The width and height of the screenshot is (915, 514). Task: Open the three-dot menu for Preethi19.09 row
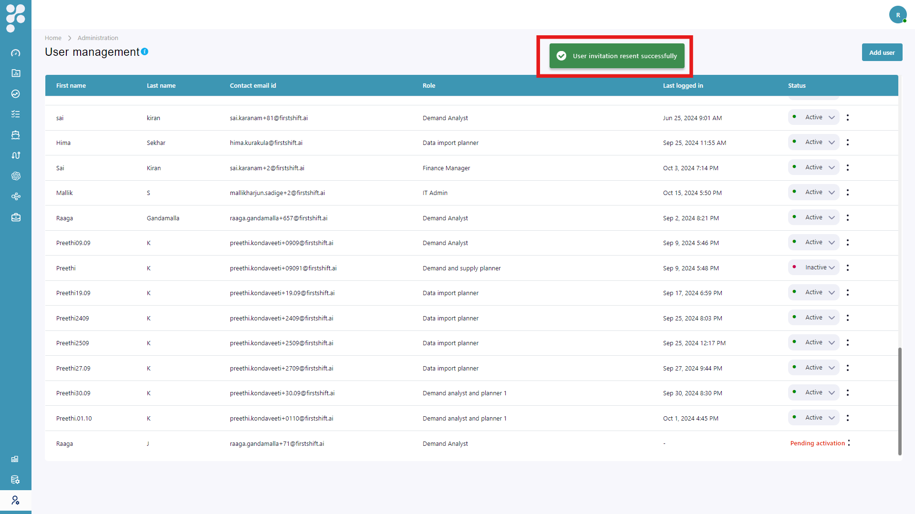pyautogui.click(x=848, y=292)
